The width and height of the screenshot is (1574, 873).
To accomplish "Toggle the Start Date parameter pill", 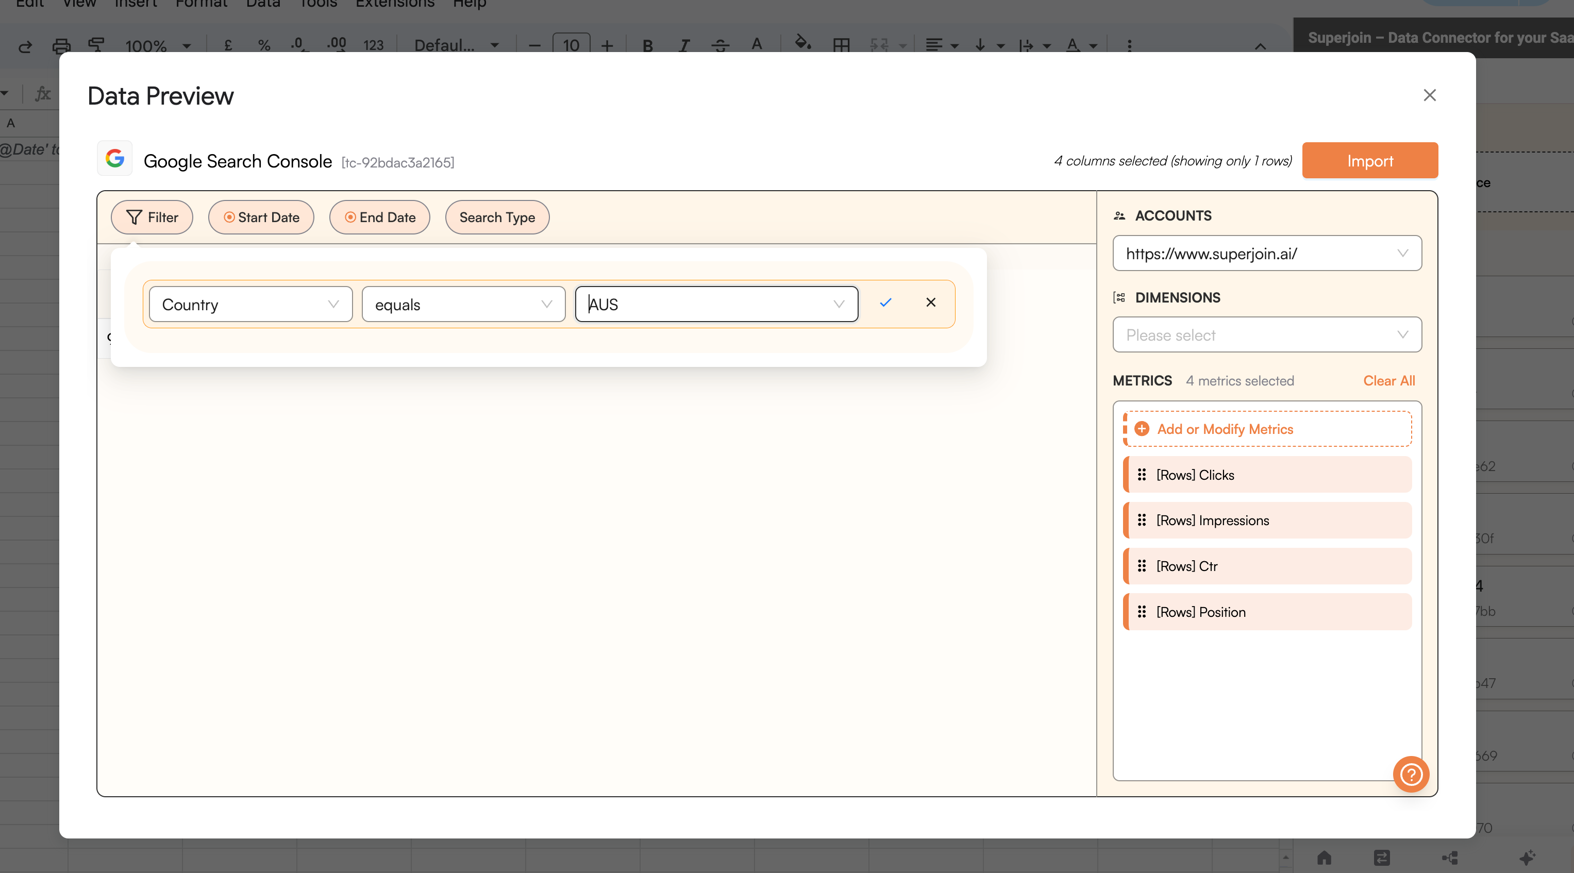I will (x=261, y=217).
